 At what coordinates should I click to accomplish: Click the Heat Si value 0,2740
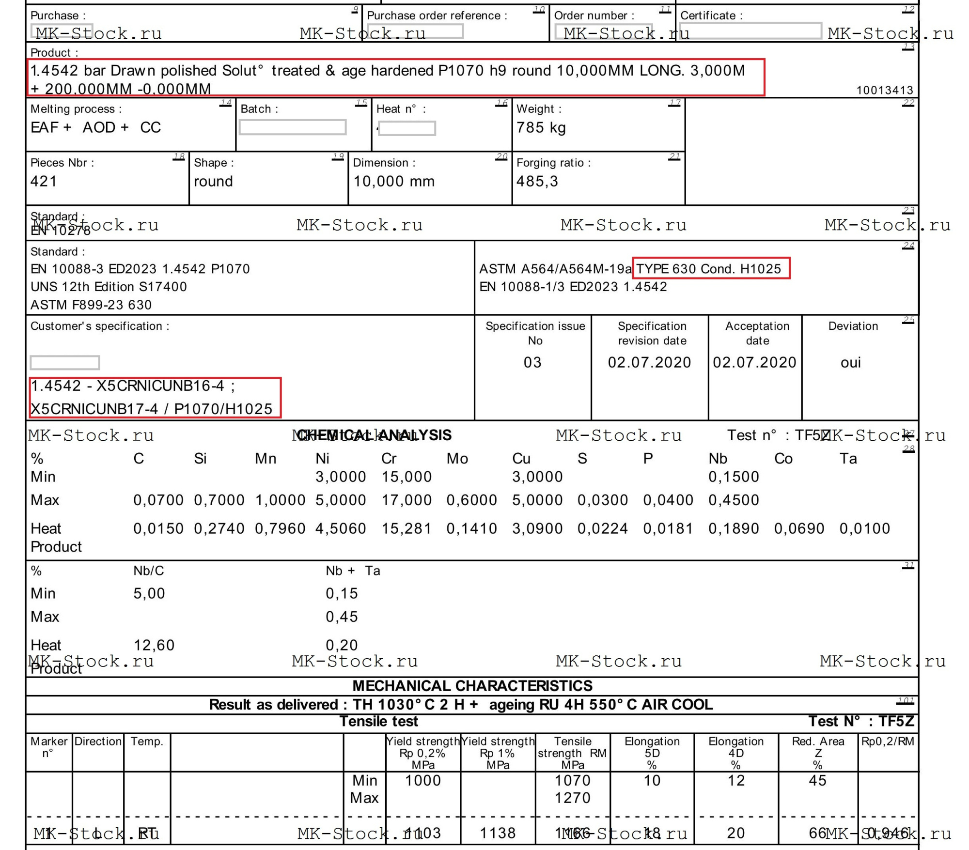(219, 528)
